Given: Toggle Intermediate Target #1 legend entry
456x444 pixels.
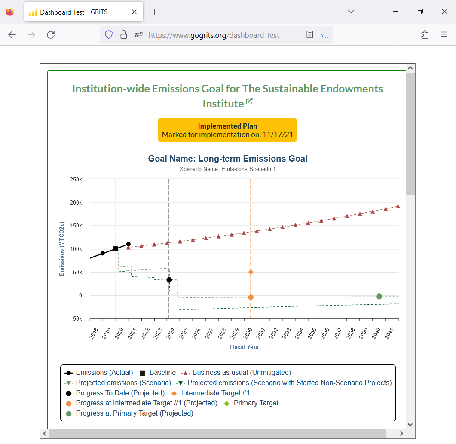Looking at the screenshot, I should (211, 393).
